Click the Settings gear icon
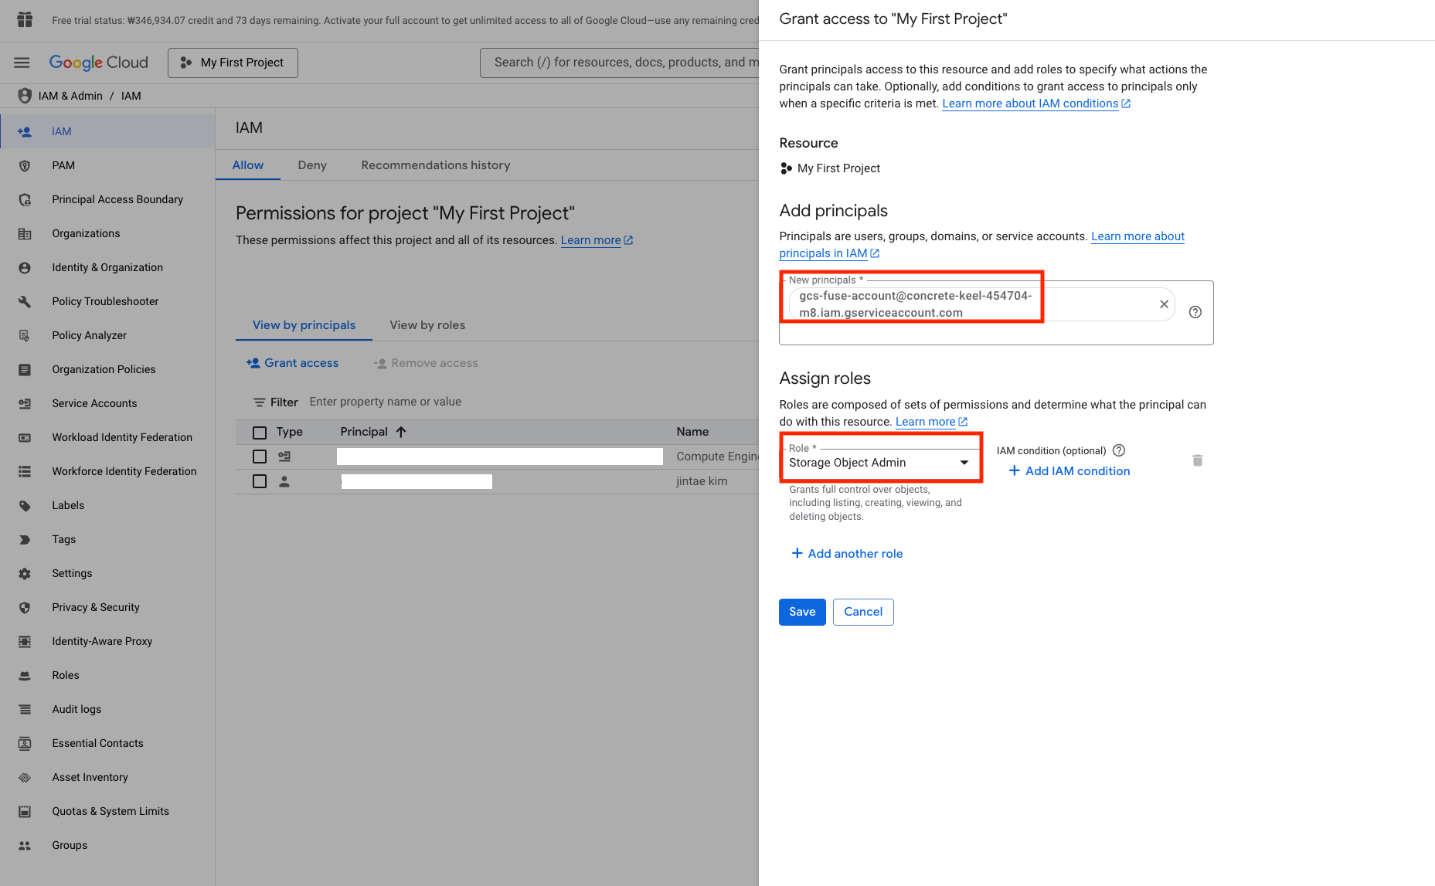Screen dimensions: 1435x886 [25, 573]
